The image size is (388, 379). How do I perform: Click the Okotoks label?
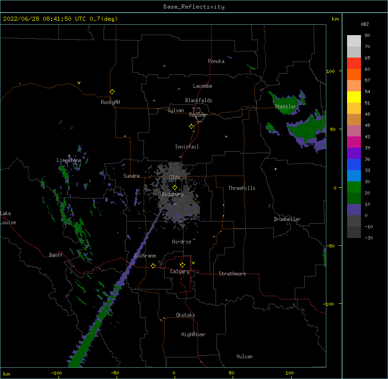click(x=185, y=315)
